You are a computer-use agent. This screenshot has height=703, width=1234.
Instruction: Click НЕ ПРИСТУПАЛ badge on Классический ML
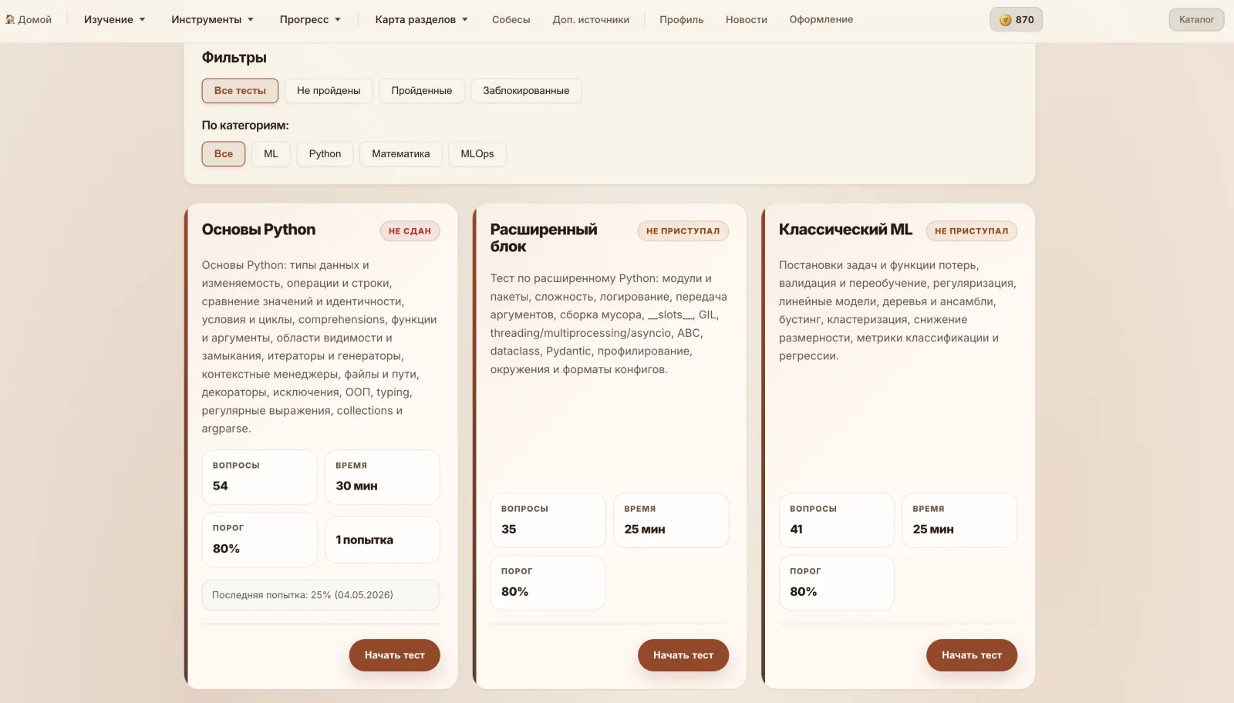(x=971, y=230)
